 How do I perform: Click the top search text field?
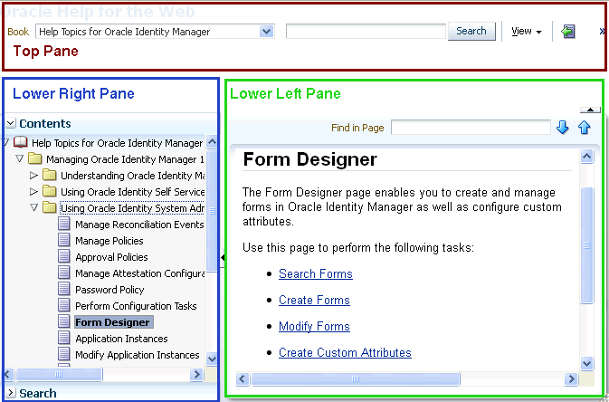366,31
